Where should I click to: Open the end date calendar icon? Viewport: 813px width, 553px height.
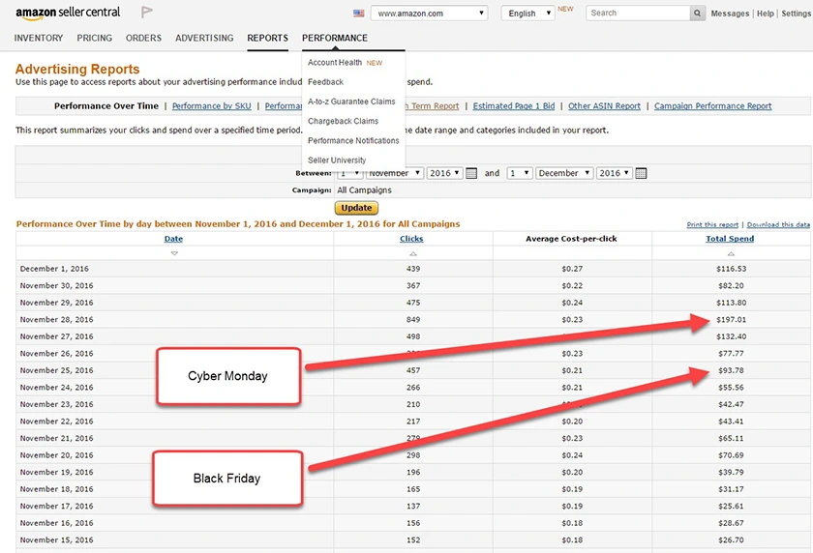pyautogui.click(x=641, y=173)
